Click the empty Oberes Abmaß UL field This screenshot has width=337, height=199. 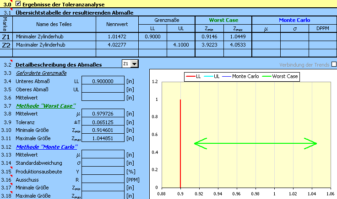pos(103,89)
